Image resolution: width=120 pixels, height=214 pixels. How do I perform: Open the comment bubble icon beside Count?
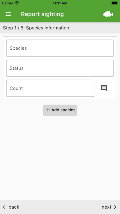point(104,88)
